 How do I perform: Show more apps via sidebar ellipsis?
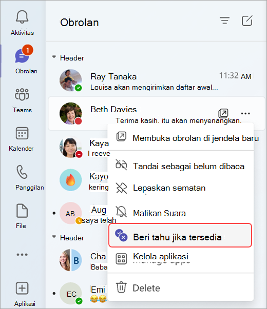coord(22,255)
